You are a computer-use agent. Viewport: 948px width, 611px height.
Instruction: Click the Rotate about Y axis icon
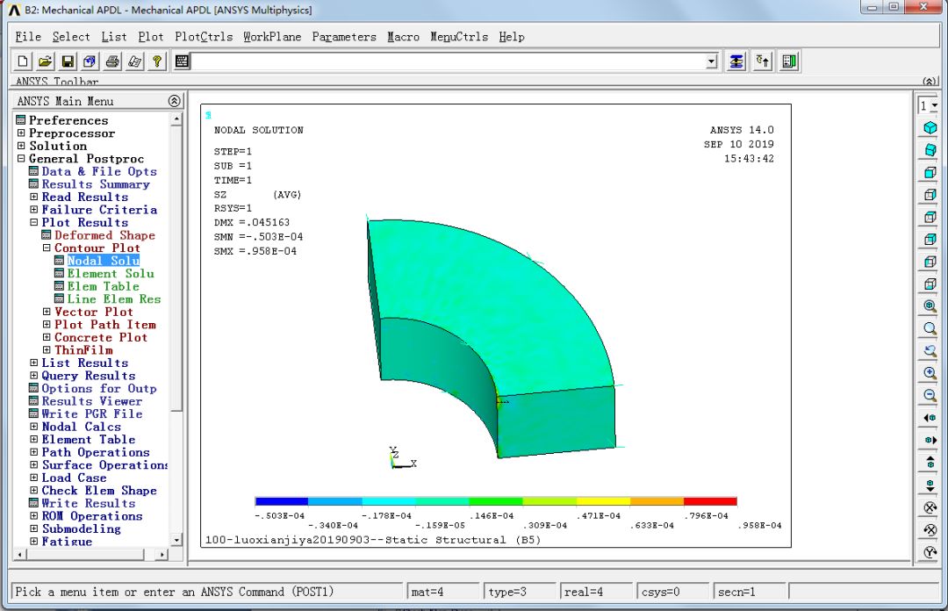tap(930, 552)
